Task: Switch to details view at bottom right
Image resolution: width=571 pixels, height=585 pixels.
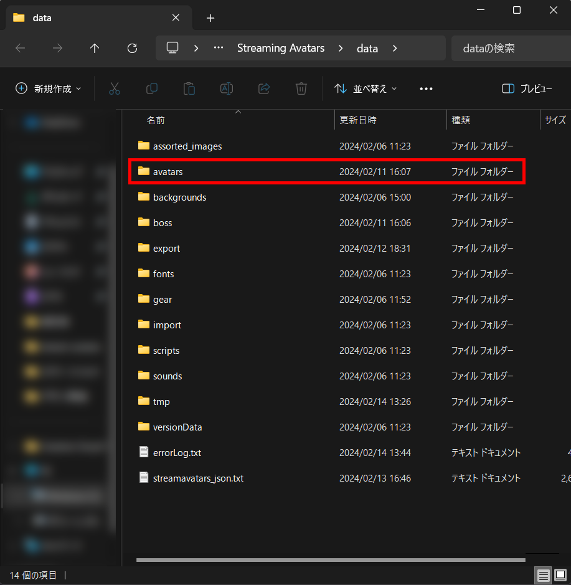Action: pyautogui.click(x=542, y=575)
